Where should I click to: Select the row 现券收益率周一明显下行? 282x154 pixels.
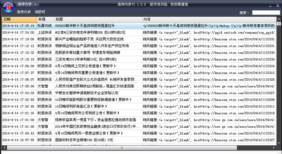tap(139, 120)
